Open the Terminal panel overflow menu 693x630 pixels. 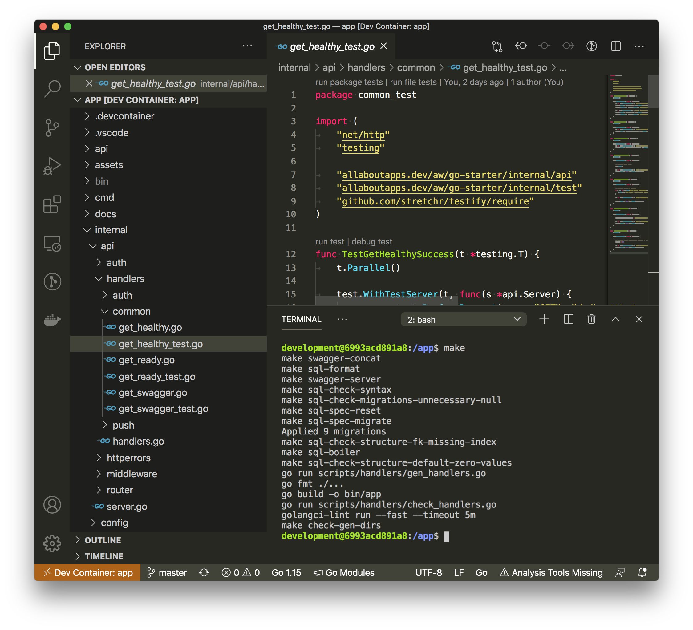pyautogui.click(x=342, y=319)
